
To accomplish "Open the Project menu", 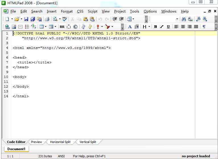I will coord(120,11).
